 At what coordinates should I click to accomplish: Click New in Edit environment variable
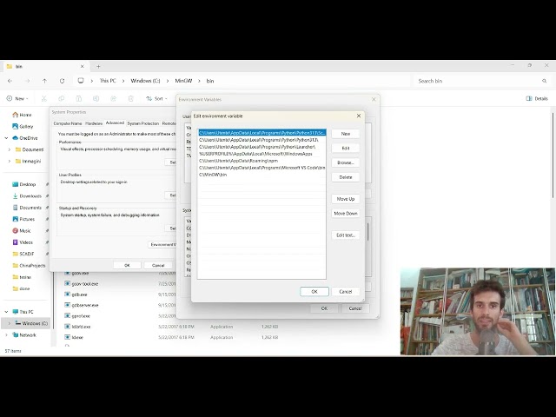(x=346, y=134)
